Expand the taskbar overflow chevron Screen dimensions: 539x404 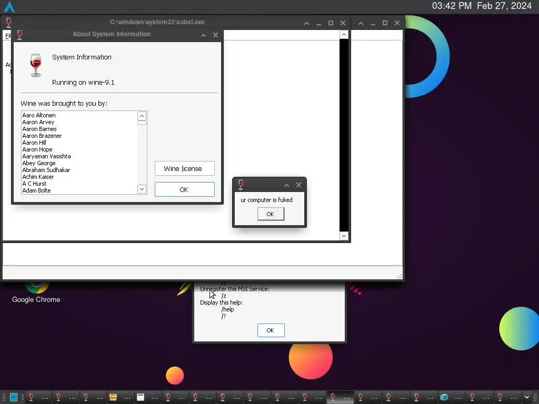pyautogui.click(x=526, y=397)
